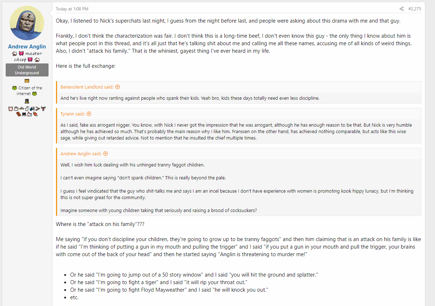Click the laptop badge icon
The image size is (435, 306).
pos(24,114)
